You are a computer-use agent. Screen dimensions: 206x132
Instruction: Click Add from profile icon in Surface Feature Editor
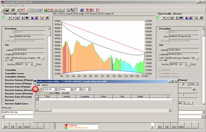tap(35, 89)
